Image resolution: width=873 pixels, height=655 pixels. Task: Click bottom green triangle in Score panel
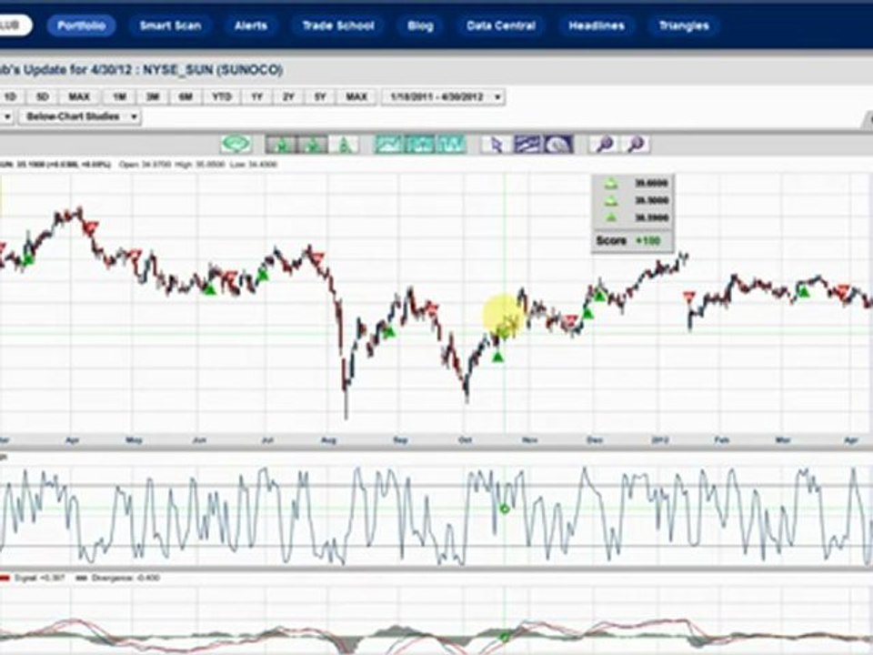[611, 217]
